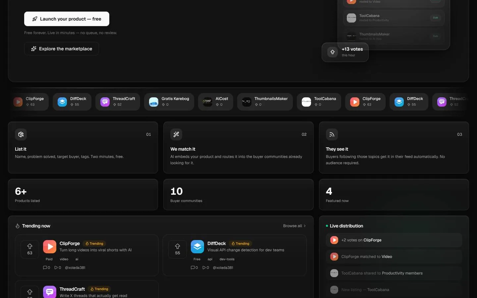The image size is (477, 298).
Task: Select the Free tag on DiffDeck
Action: click(197, 259)
